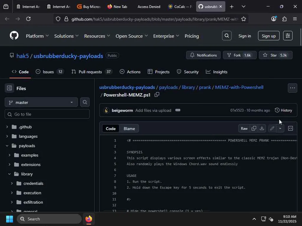Screen dimensions: 302x226
Task: Click the file search magnifier icon
Action: pyautogui.click(x=85, y=102)
